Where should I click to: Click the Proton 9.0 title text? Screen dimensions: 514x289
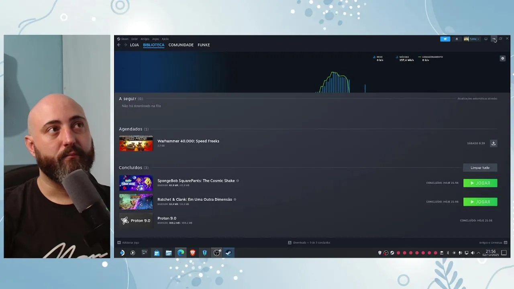point(167,218)
